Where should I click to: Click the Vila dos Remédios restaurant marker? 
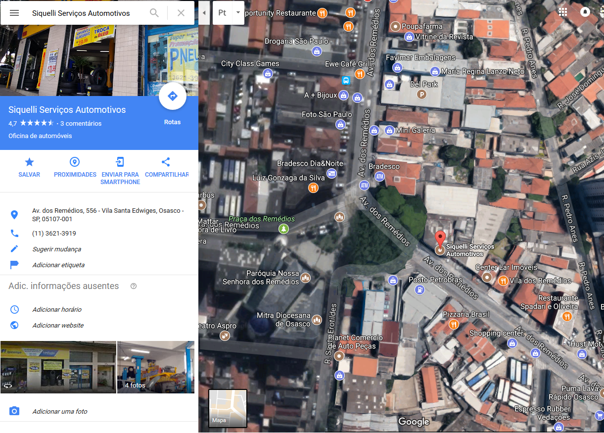503,281
